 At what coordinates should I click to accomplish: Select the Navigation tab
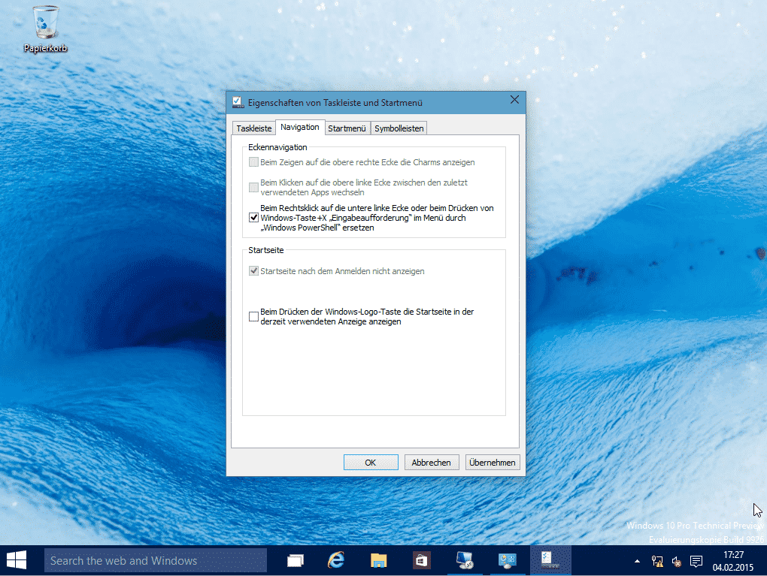click(x=300, y=127)
